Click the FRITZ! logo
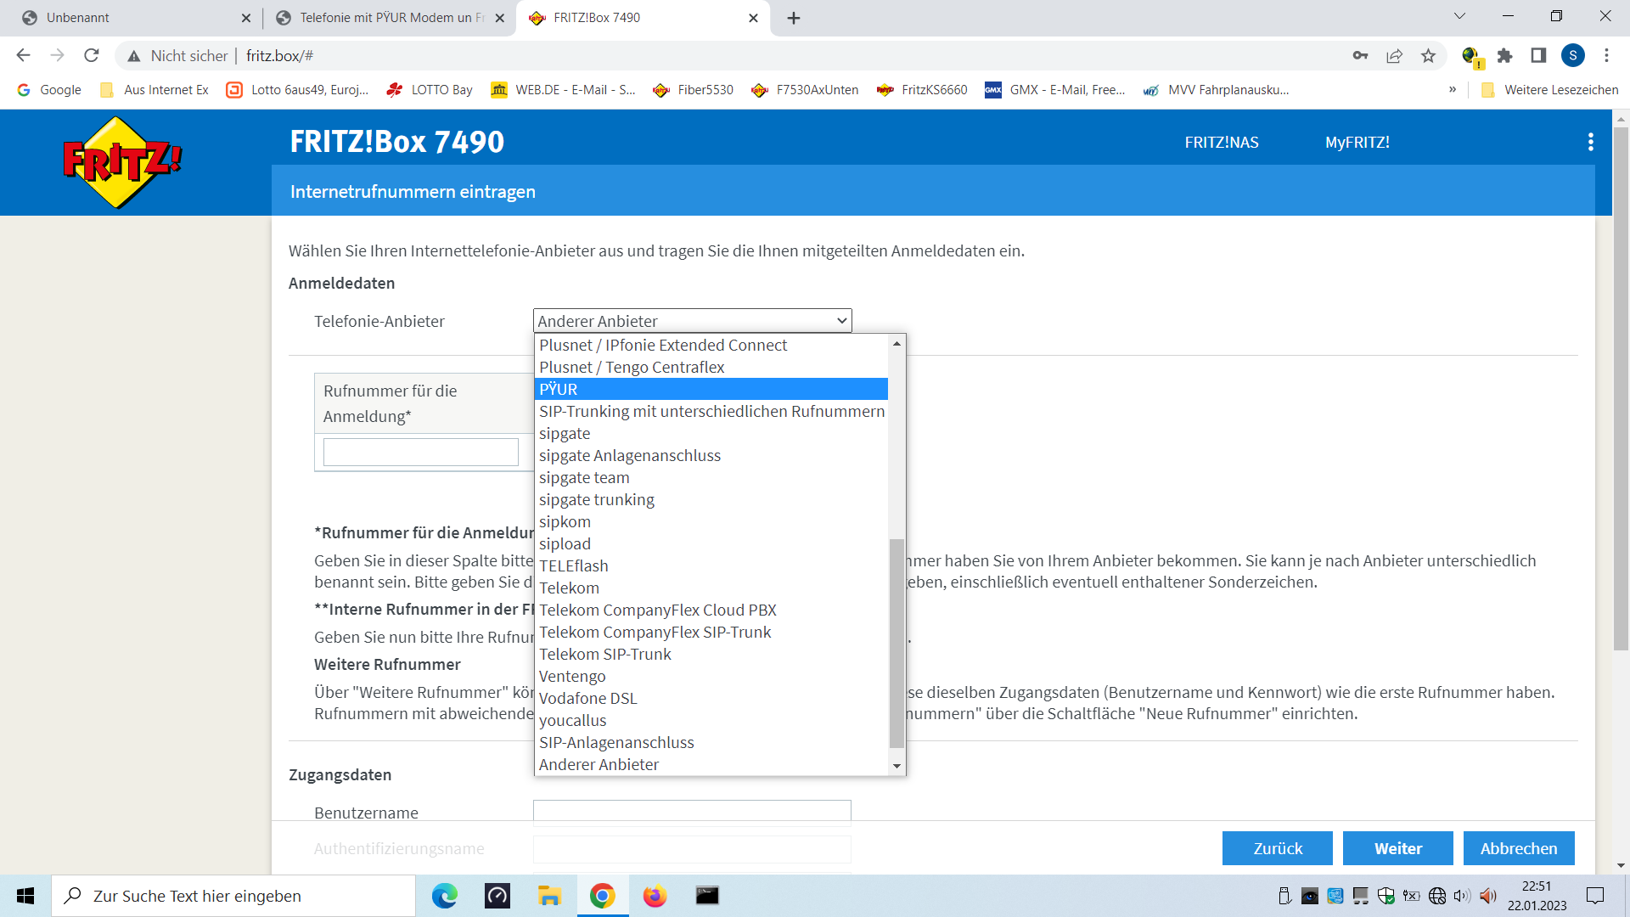The height and width of the screenshot is (917, 1630). 121,162
